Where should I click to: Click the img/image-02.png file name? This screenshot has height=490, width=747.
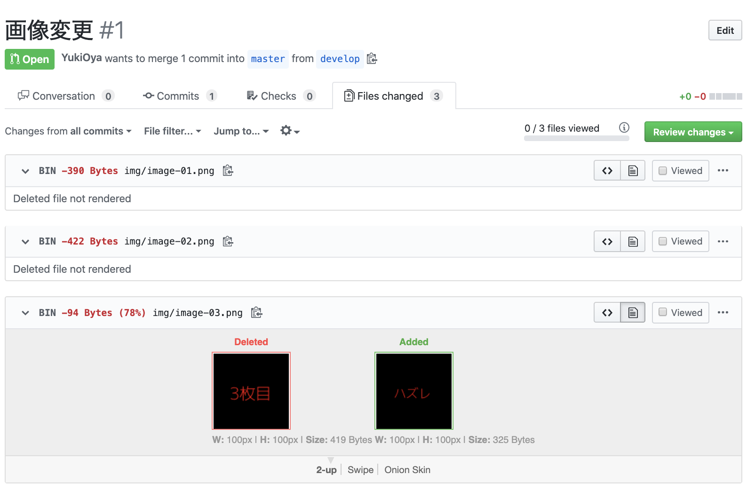(169, 241)
